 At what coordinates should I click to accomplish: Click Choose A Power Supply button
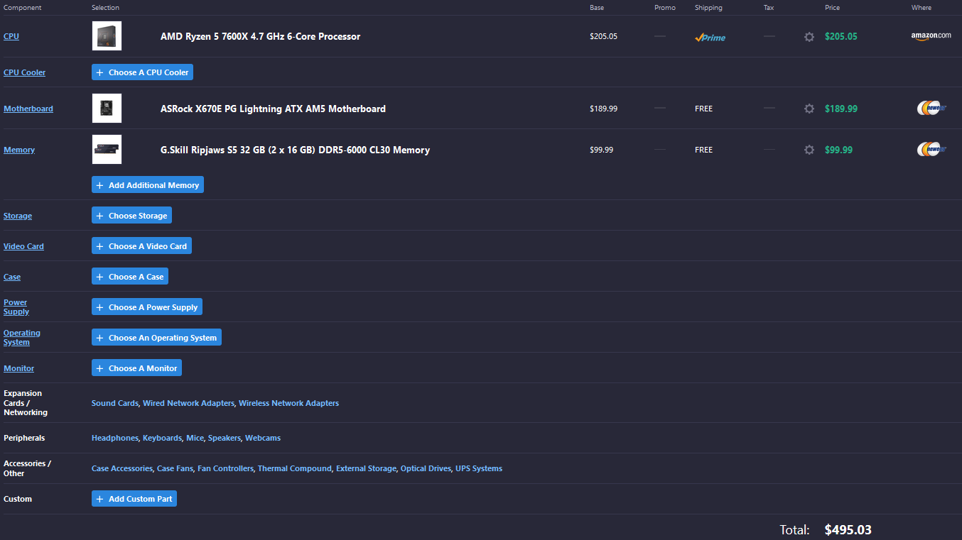click(147, 307)
